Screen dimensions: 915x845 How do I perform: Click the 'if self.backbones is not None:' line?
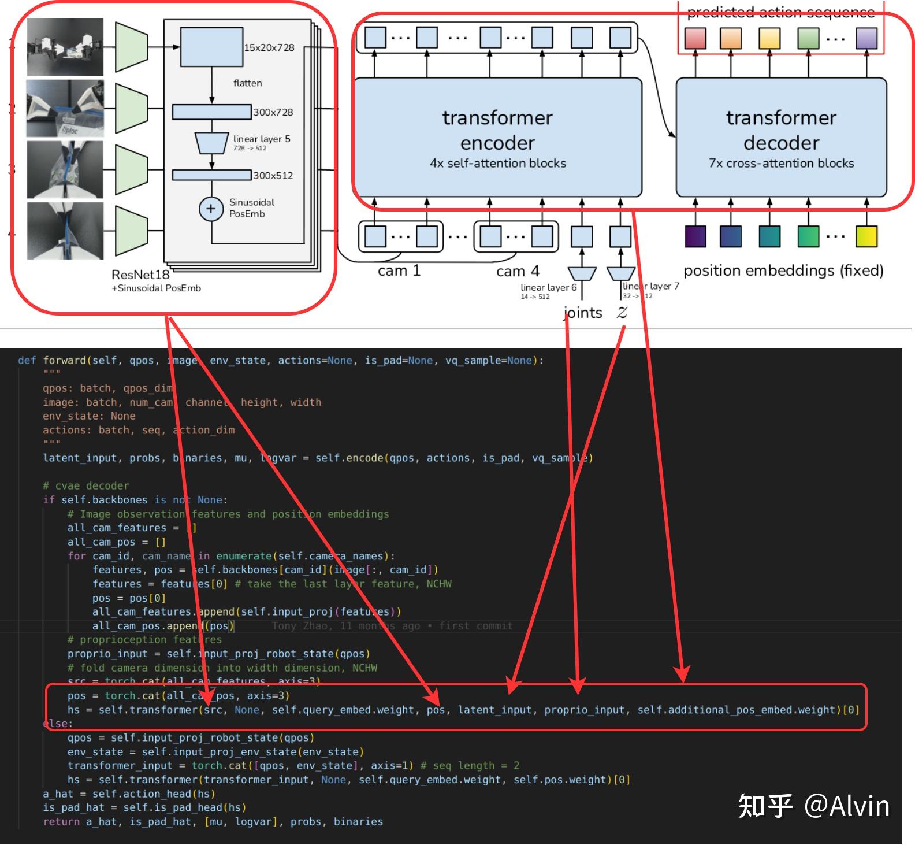tap(135, 500)
